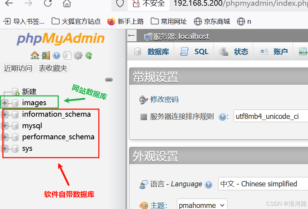Expand the performance_schema database node
This screenshot has width=308, height=209.
coord(5,137)
